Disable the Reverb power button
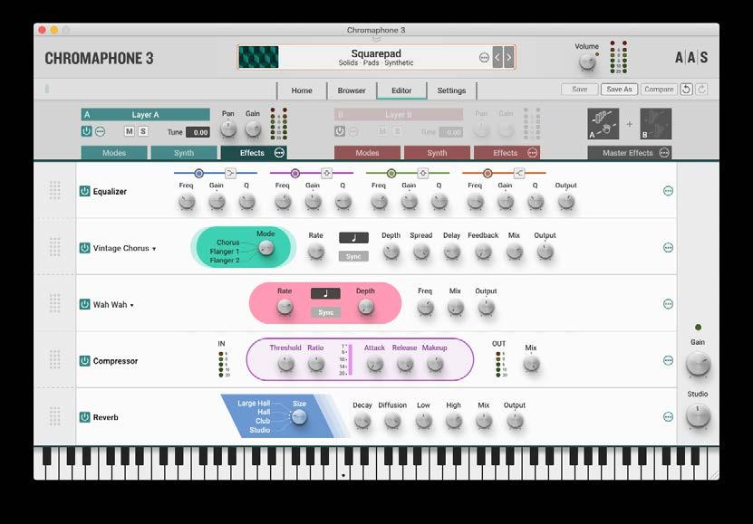Viewport: 753px width, 524px height. (84, 417)
